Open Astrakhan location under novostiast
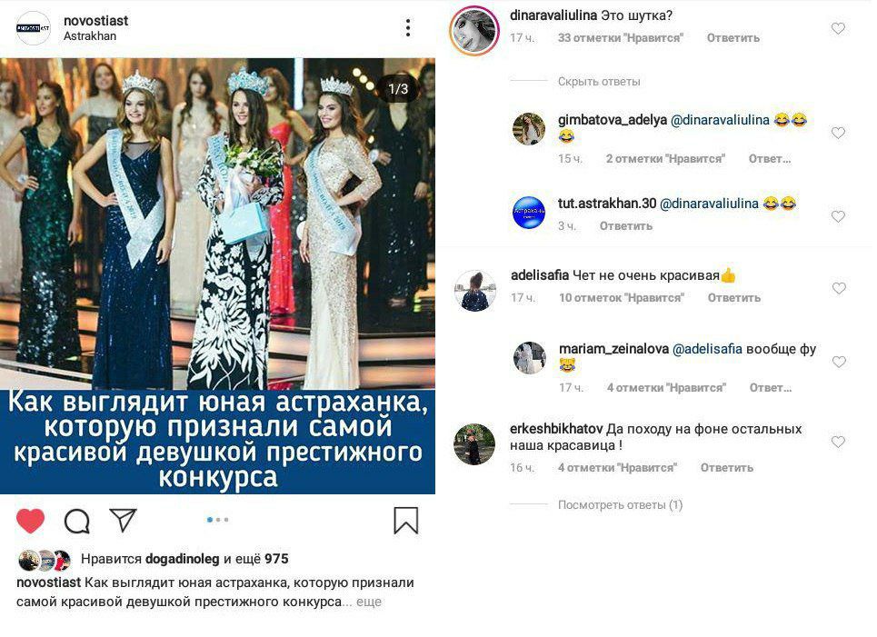The height and width of the screenshot is (637, 877). pyautogui.click(x=90, y=35)
